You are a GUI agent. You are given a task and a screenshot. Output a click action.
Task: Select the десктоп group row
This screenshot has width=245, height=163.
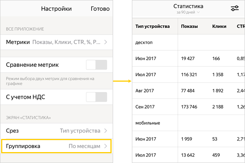[x=188, y=42]
